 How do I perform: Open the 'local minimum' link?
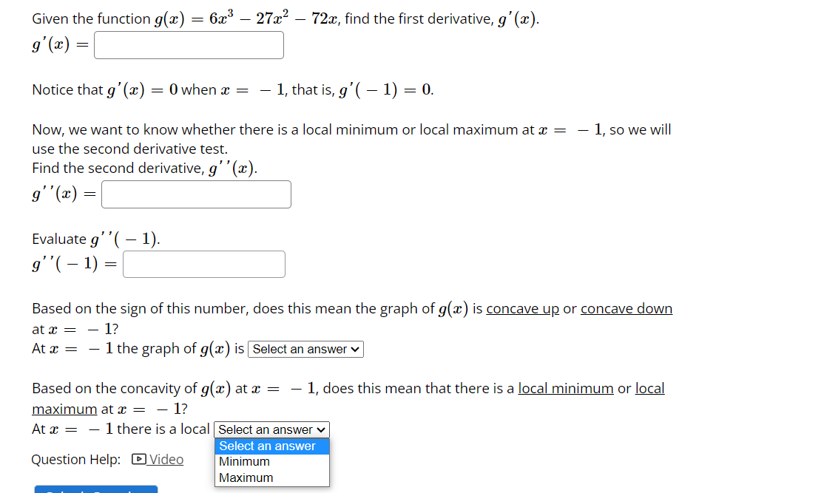[x=566, y=387]
